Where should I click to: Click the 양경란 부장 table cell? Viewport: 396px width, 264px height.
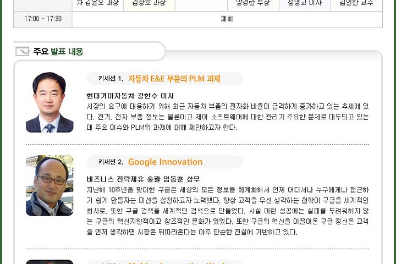point(253,3)
